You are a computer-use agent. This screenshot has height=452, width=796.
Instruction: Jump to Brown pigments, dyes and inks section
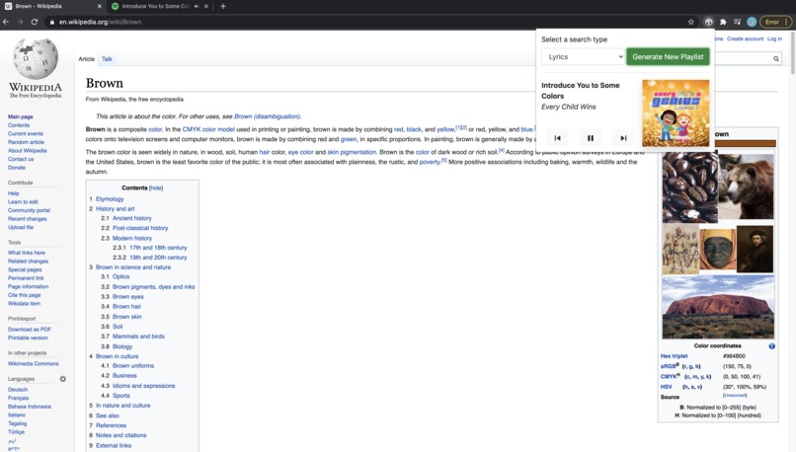pos(154,286)
